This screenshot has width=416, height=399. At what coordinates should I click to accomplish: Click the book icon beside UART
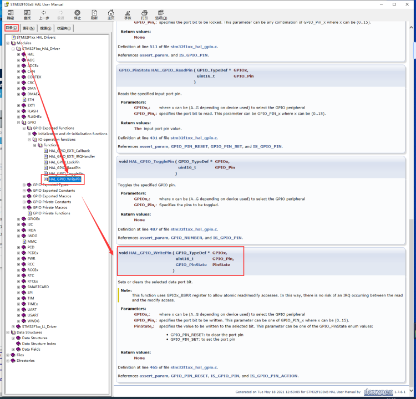click(24, 309)
